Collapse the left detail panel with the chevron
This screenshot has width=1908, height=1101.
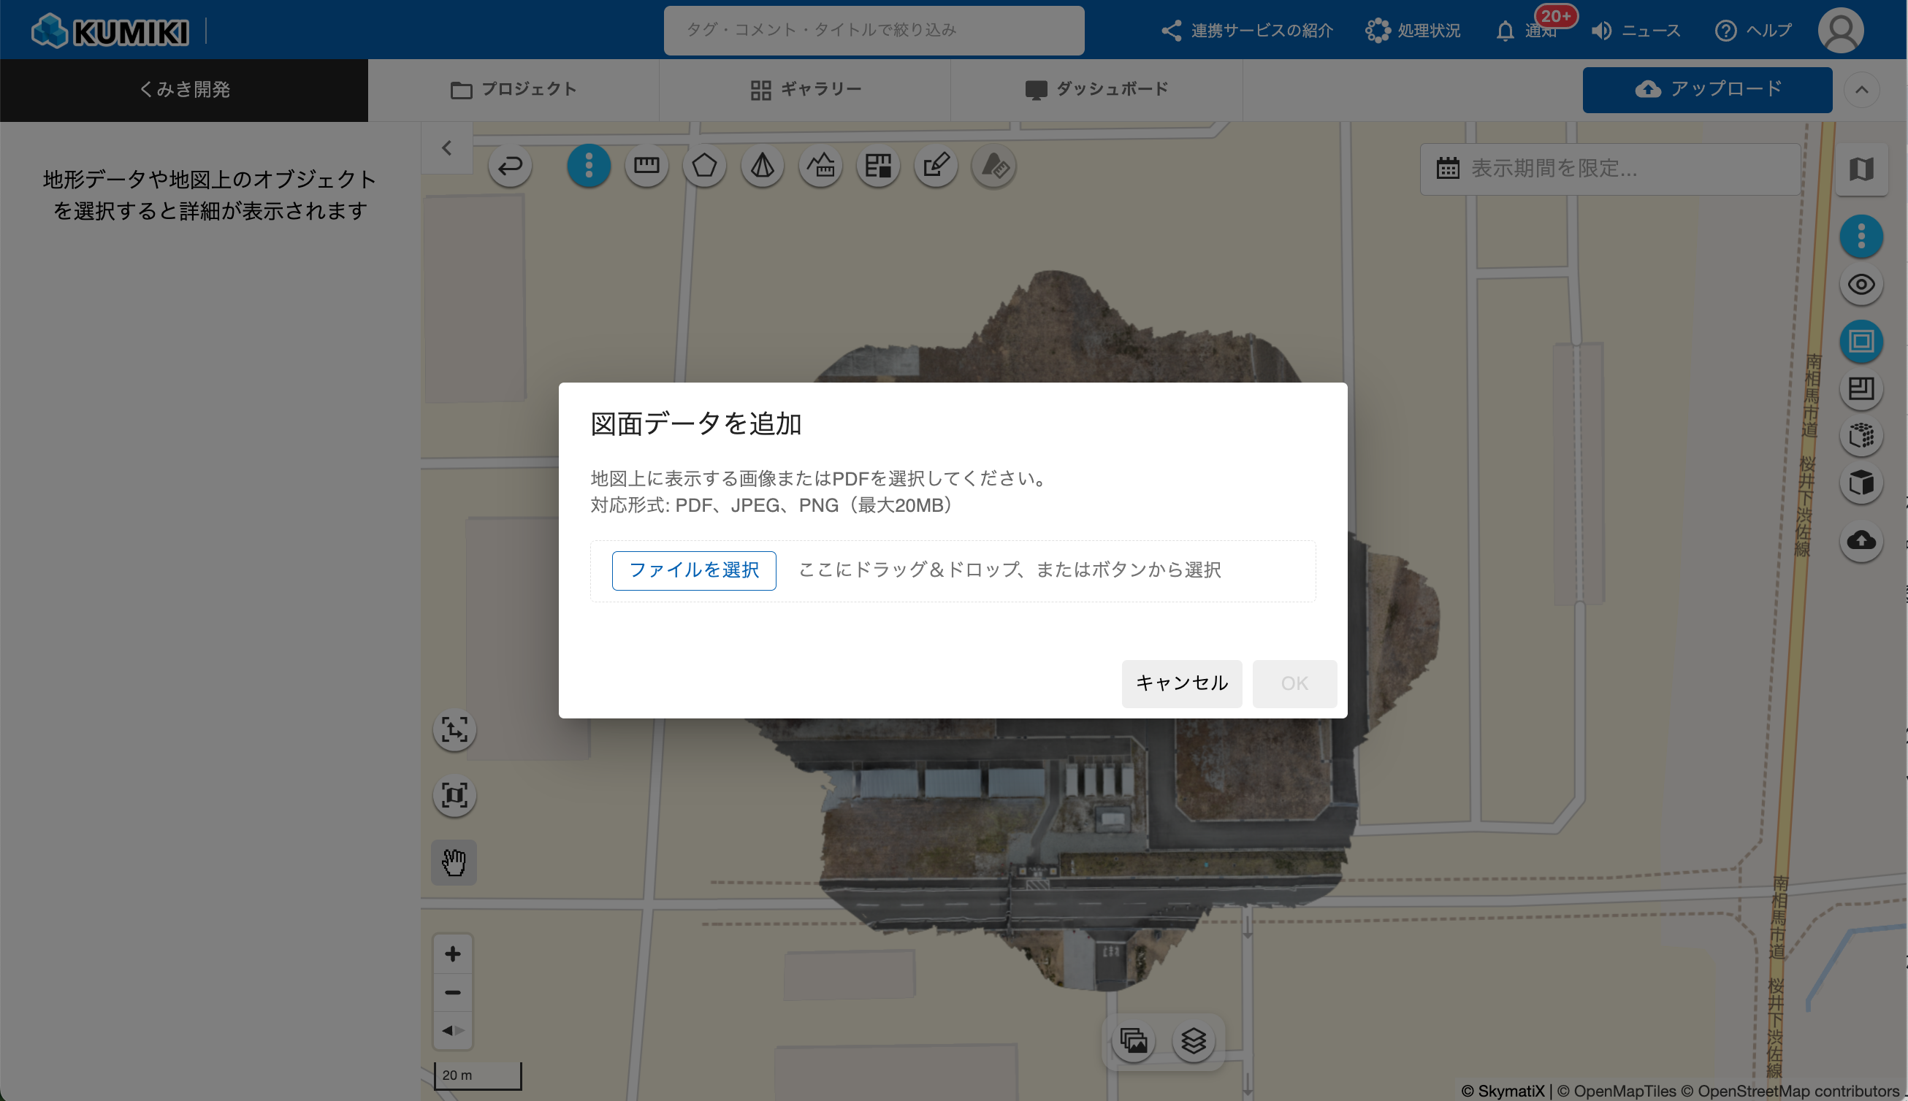point(447,148)
